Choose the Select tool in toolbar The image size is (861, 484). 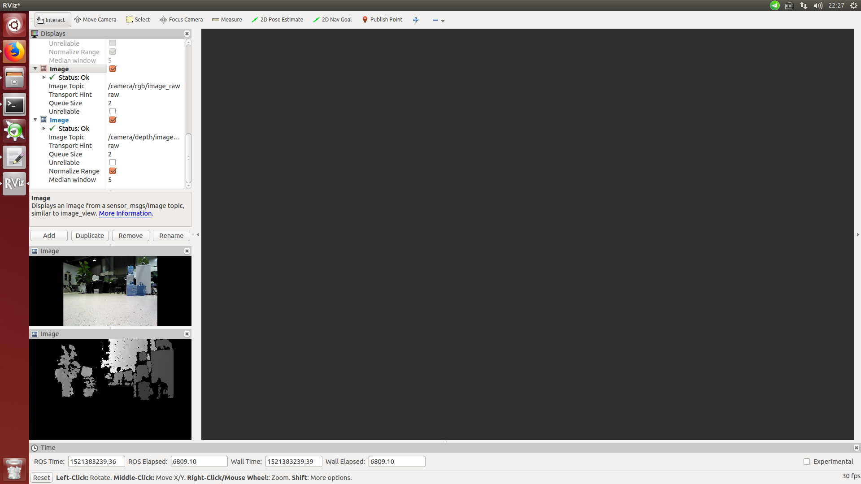(138, 20)
